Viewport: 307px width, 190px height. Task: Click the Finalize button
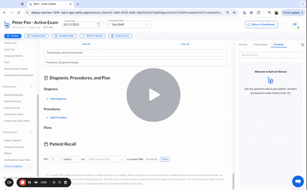point(13,36)
